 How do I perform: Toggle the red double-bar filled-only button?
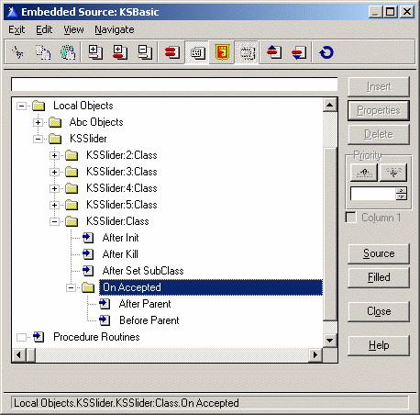171,52
